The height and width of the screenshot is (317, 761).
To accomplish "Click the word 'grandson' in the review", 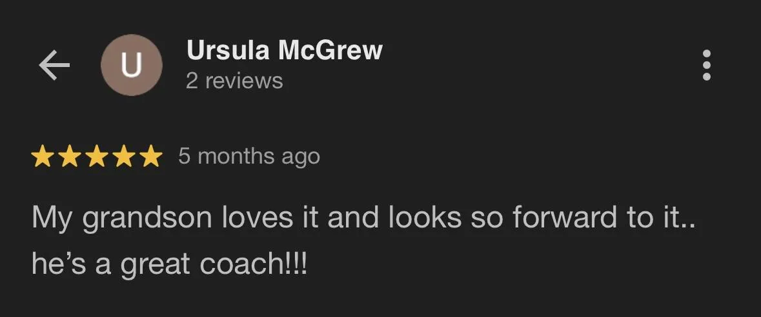I will point(147,218).
